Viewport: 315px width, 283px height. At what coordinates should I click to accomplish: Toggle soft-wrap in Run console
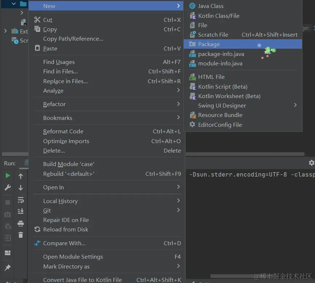[21, 200]
